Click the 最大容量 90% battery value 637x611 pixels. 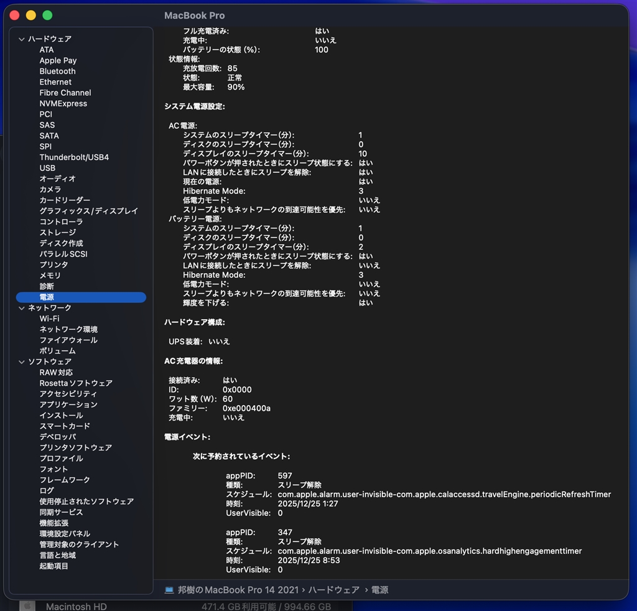[236, 87]
